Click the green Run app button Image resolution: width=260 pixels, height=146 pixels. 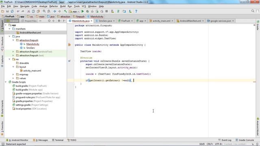point(82,11)
